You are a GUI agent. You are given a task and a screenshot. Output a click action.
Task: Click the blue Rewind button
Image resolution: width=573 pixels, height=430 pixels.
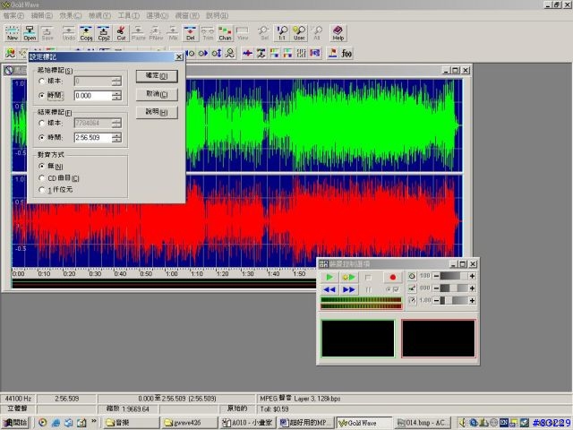point(329,289)
